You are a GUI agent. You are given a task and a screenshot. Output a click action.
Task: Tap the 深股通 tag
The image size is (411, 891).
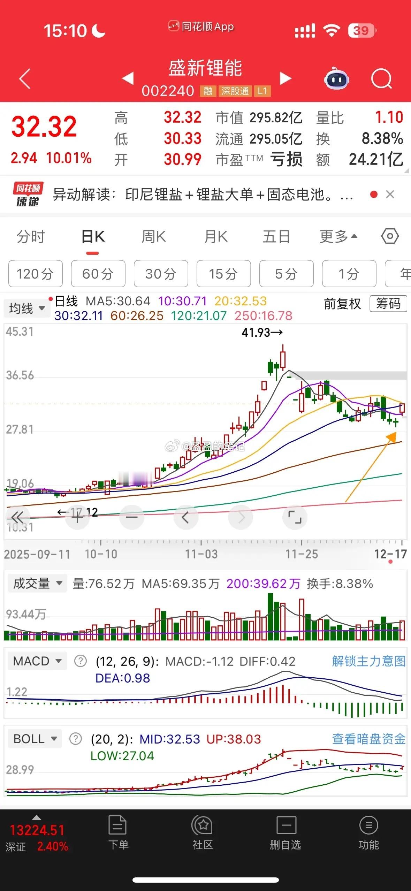[235, 91]
